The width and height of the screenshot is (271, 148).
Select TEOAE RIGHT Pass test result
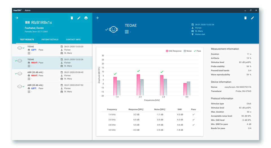tap(52, 63)
